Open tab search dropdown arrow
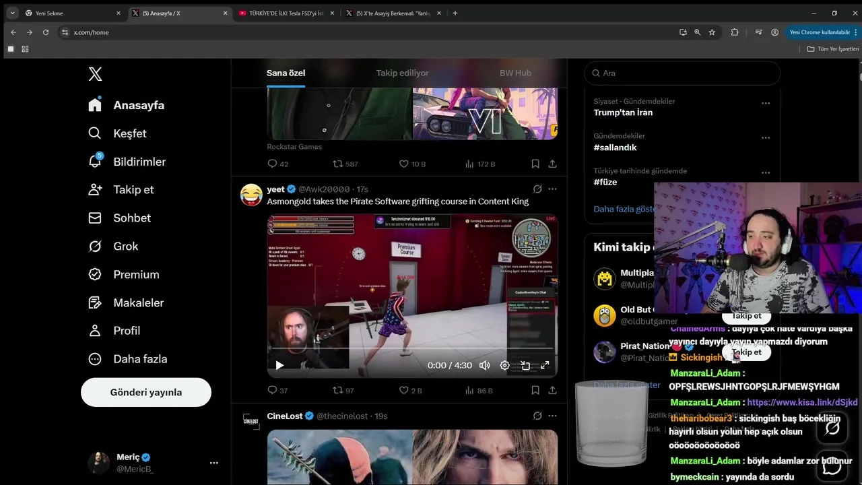The height and width of the screenshot is (485, 862). tap(12, 13)
